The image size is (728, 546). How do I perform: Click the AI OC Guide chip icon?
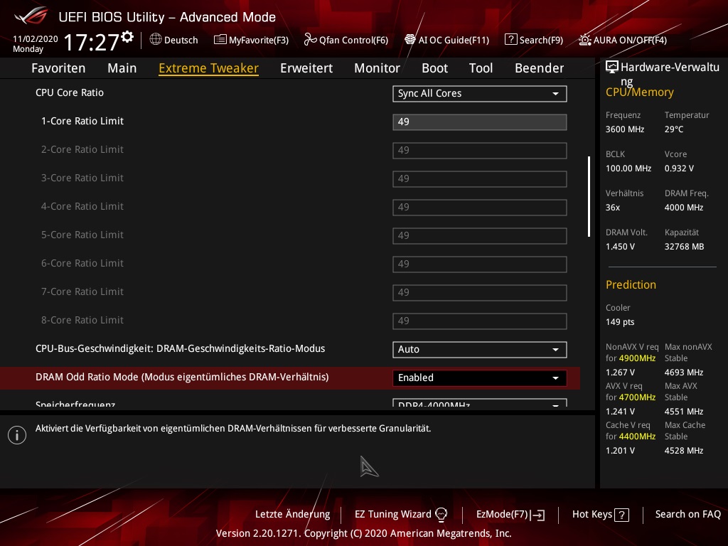410,40
